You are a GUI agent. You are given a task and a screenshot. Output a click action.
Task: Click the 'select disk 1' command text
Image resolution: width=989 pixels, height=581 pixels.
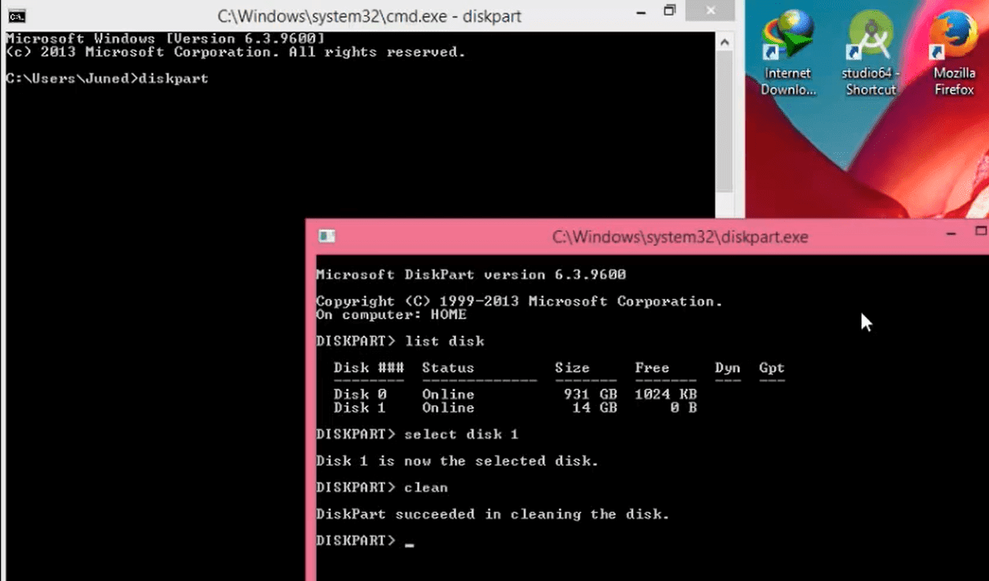[461, 434]
